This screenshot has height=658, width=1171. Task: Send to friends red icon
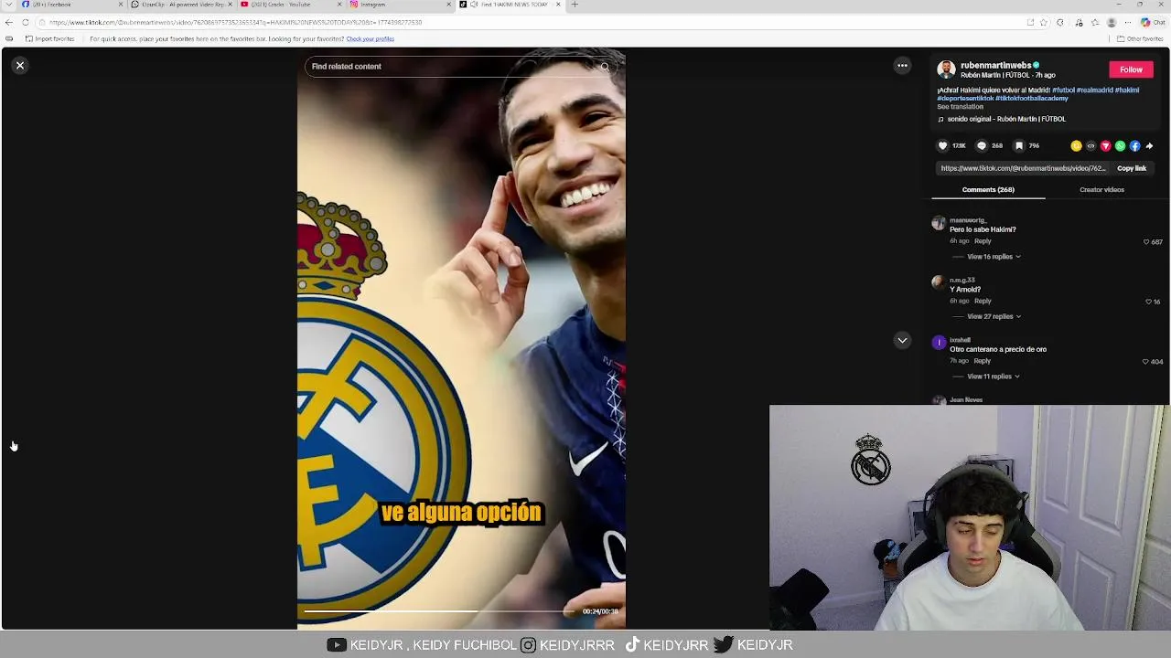(1105, 145)
